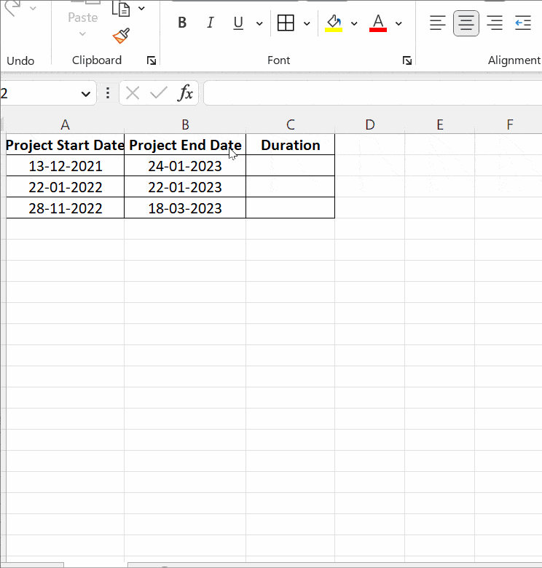Expand the Fill Color dropdown arrow
The width and height of the screenshot is (542, 568).
pyautogui.click(x=354, y=23)
